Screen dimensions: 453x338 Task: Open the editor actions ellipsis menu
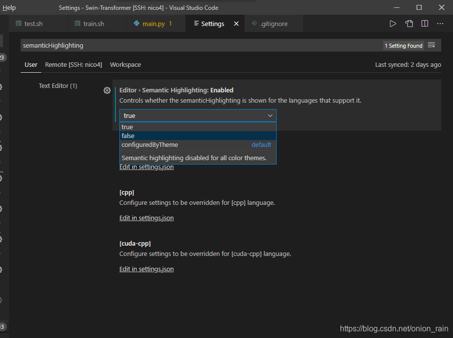click(440, 23)
